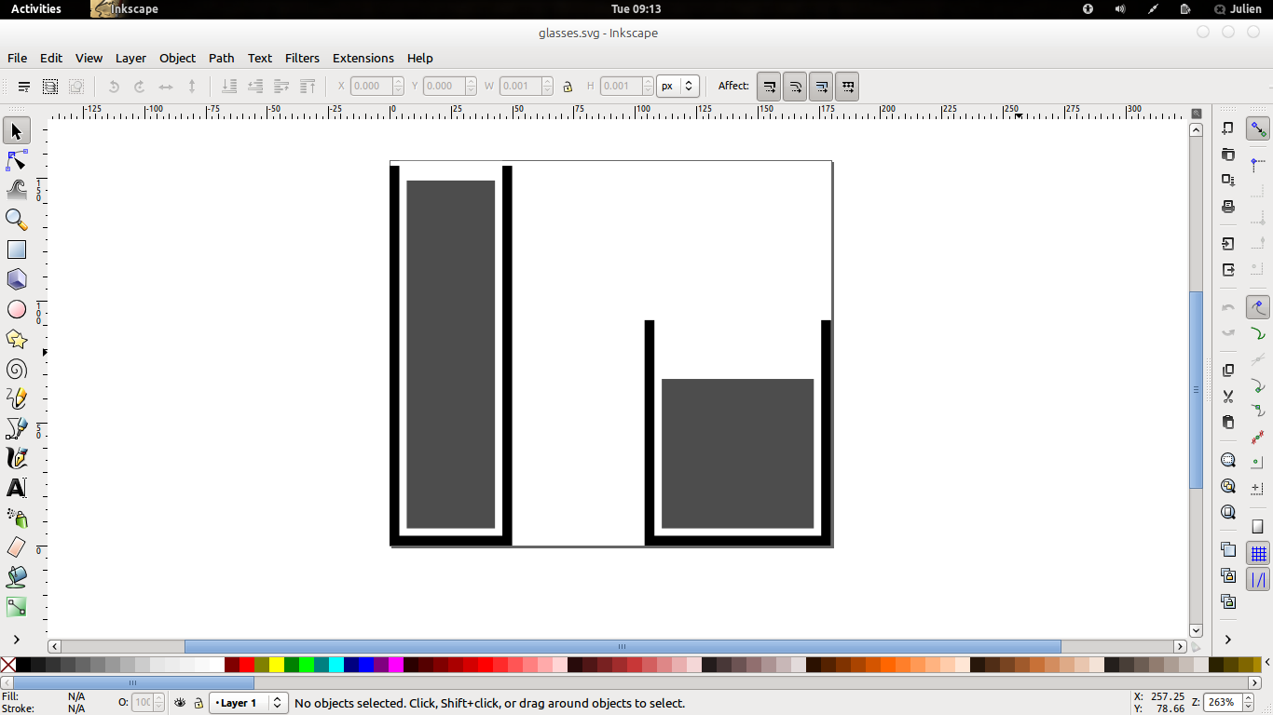Click the Import icon
The image size is (1273, 715).
(x=1228, y=244)
